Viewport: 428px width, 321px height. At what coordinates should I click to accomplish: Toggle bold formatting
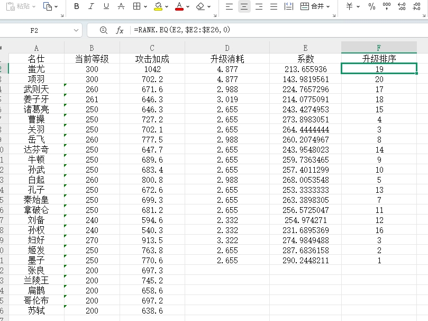coord(77,6)
